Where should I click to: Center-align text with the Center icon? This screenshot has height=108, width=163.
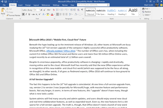point(61,14)
